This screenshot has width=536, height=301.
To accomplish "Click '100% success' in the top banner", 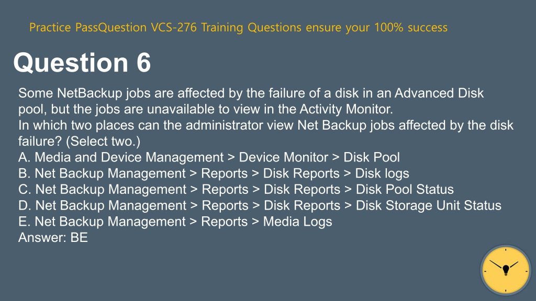I will [411, 27].
